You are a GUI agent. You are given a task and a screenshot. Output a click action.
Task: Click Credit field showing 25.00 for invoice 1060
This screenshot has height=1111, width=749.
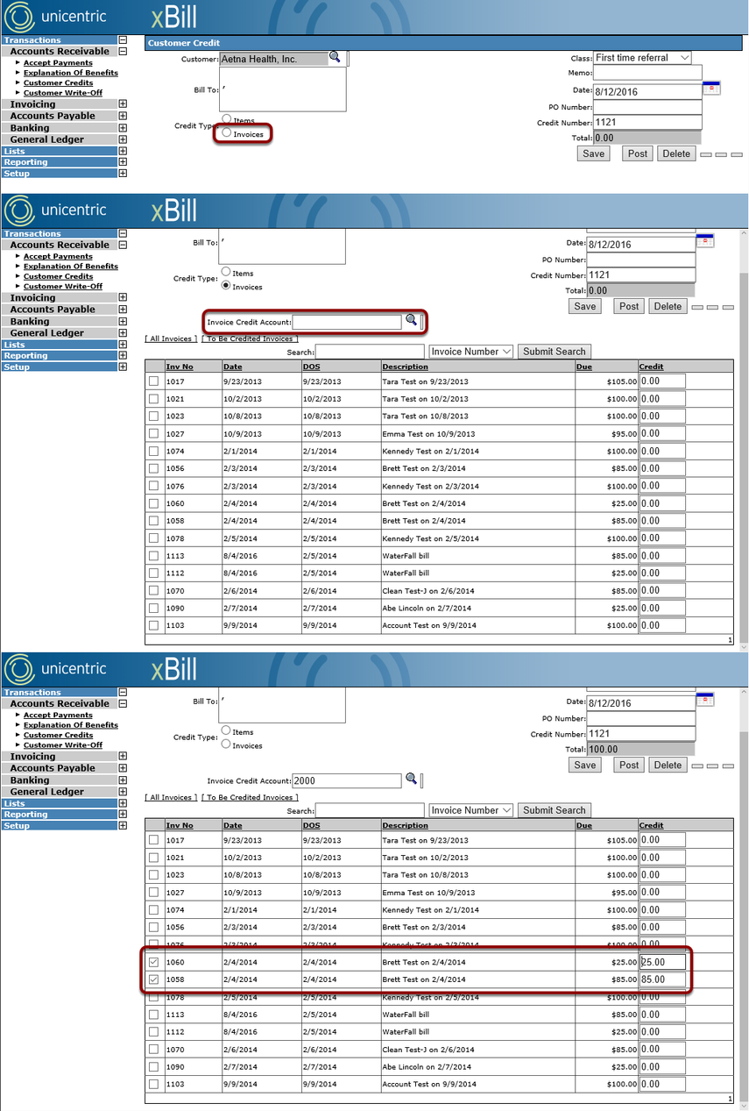point(662,962)
